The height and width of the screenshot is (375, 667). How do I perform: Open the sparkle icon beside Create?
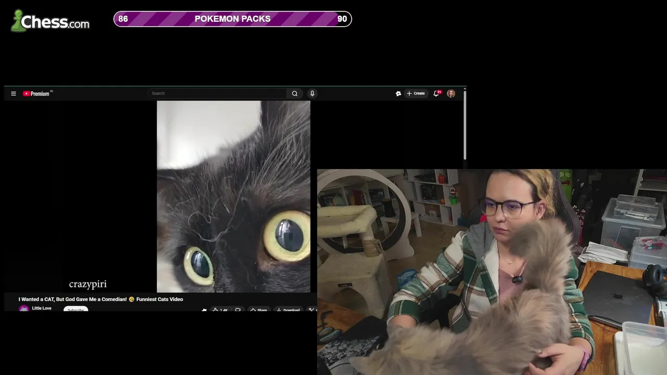click(x=398, y=94)
